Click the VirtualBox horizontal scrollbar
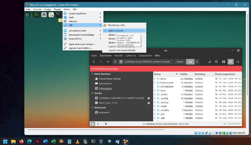This screenshot has height=145, width=251. coord(96,130)
